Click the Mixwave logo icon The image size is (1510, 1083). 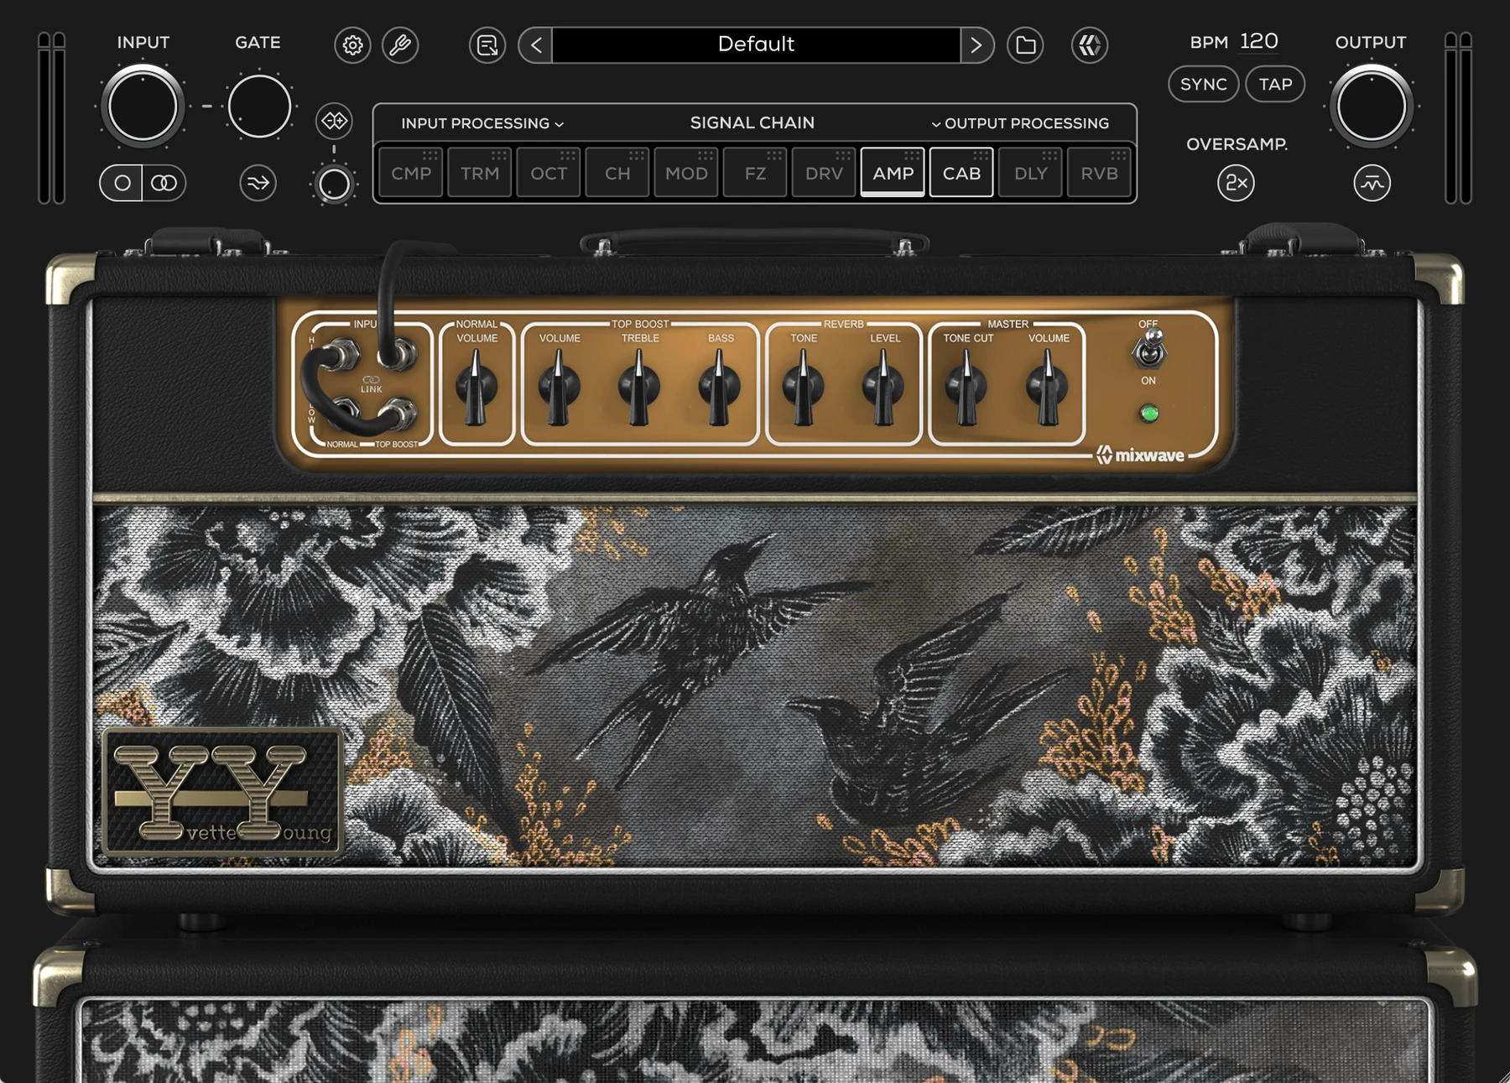[1090, 45]
